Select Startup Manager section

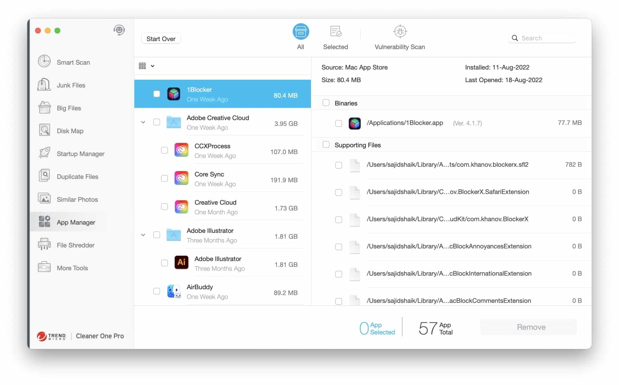pos(81,153)
